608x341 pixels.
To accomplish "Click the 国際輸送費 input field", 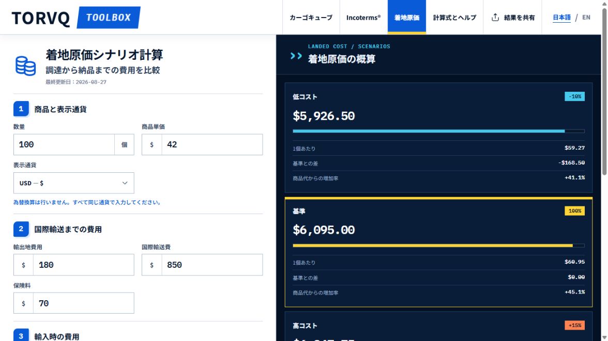I will pyautogui.click(x=212, y=265).
